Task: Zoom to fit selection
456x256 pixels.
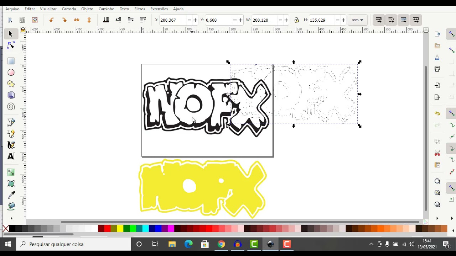Action: 437,181
